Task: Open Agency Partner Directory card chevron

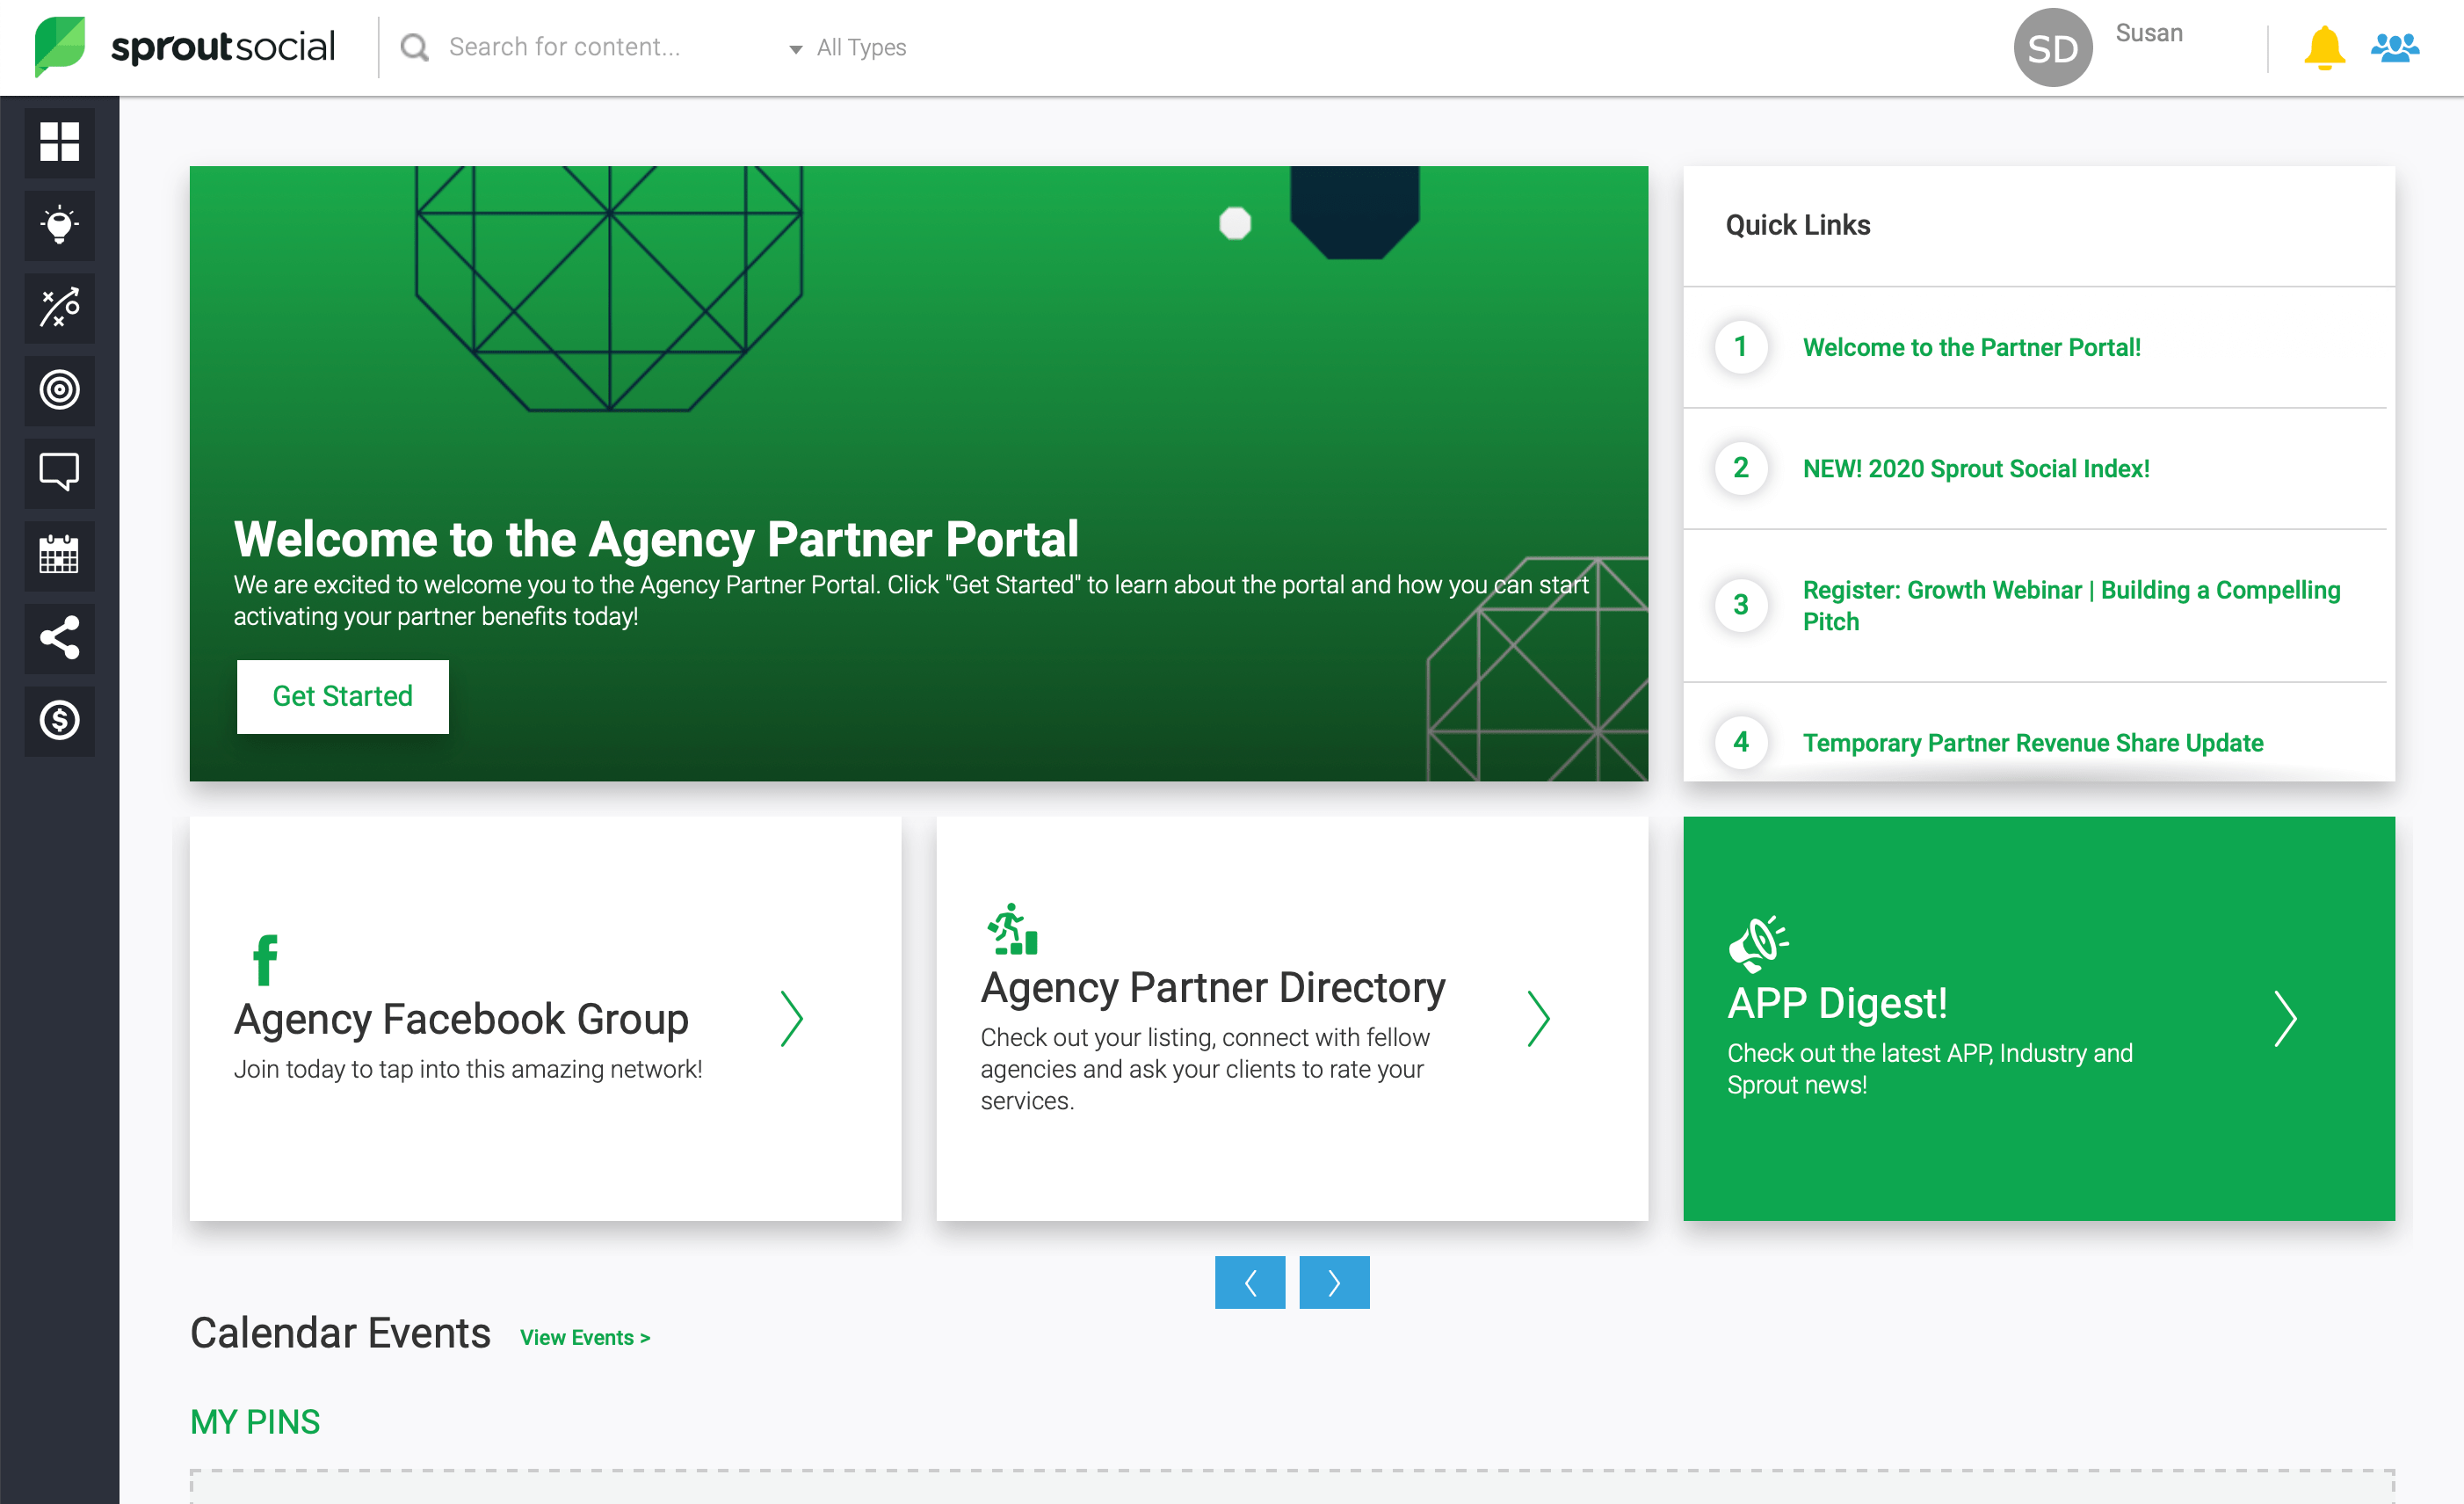Action: [x=1538, y=1018]
